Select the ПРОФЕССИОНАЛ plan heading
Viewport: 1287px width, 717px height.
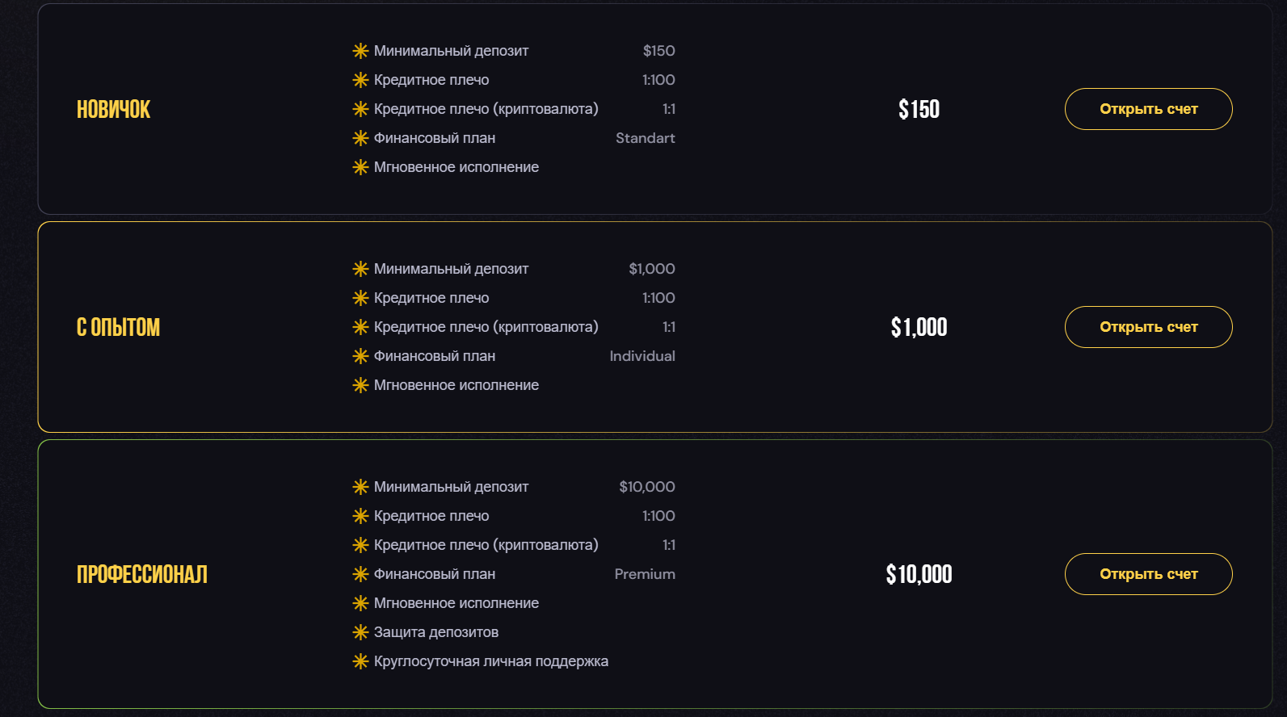pos(142,574)
